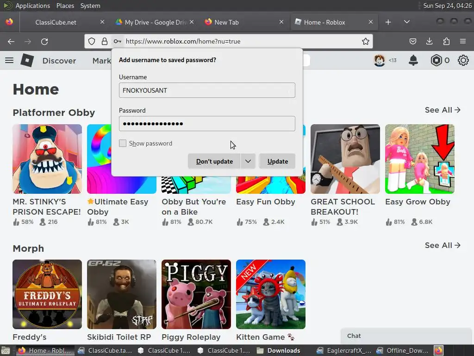Open the Firefox application menu
This screenshot has width=474, height=356.
pos(463,41)
